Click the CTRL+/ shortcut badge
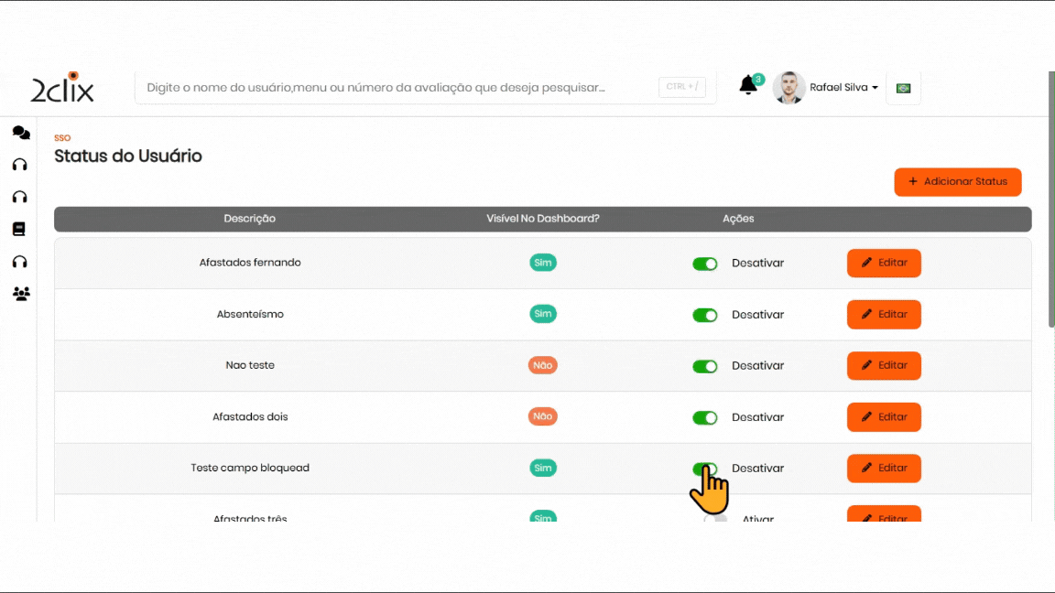 (681, 87)
